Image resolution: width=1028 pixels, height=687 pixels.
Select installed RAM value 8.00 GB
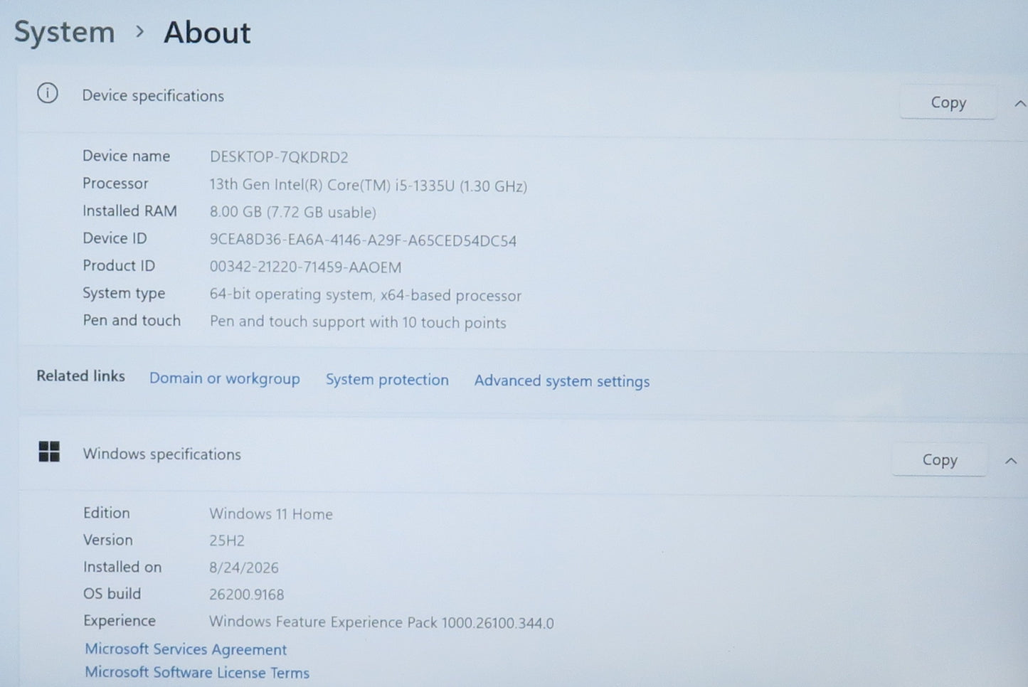[x=292, y=212]
